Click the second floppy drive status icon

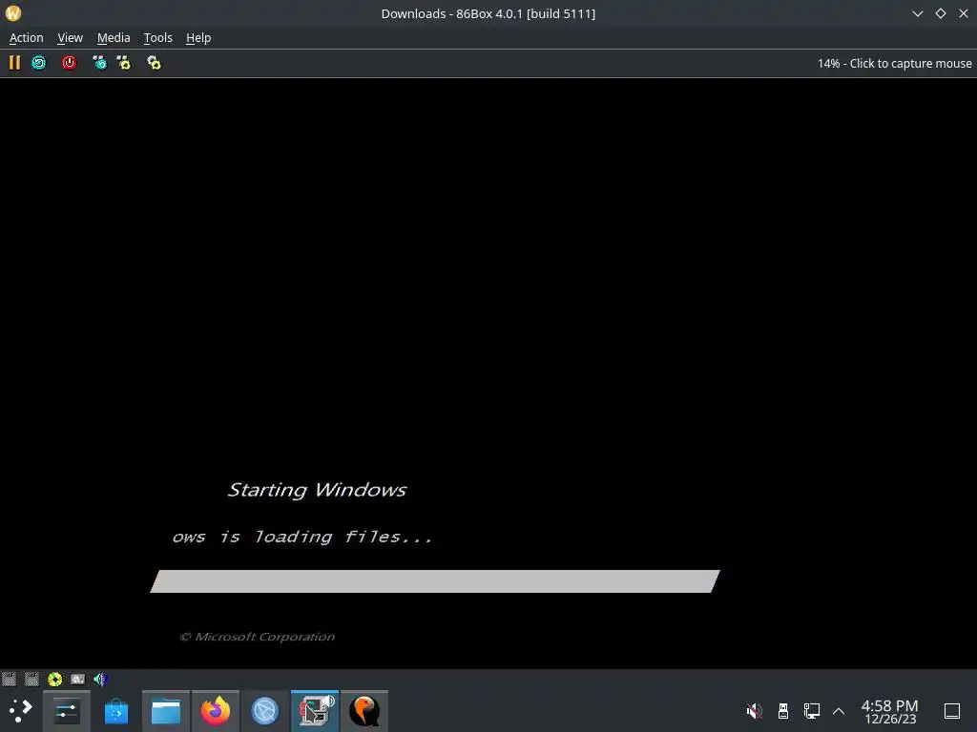point(31,679)
